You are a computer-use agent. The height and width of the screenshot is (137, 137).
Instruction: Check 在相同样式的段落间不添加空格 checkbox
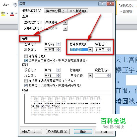tap(26, 81)
